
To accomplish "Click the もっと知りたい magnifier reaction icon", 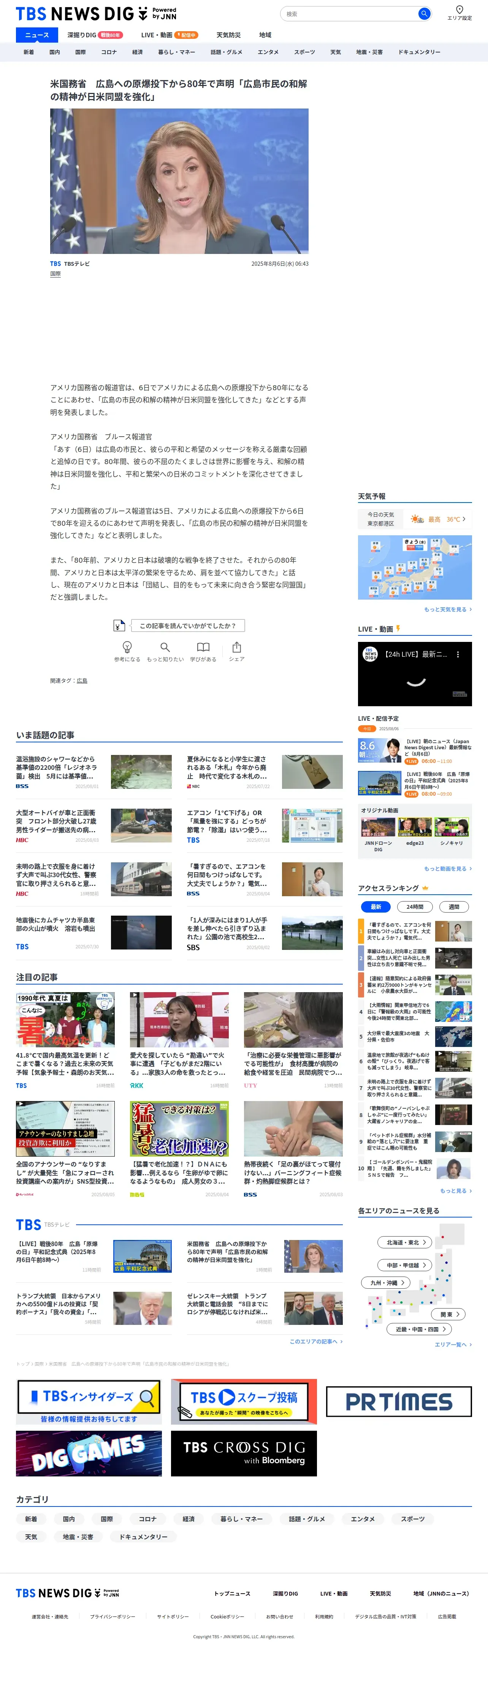I will pos(165,647).
